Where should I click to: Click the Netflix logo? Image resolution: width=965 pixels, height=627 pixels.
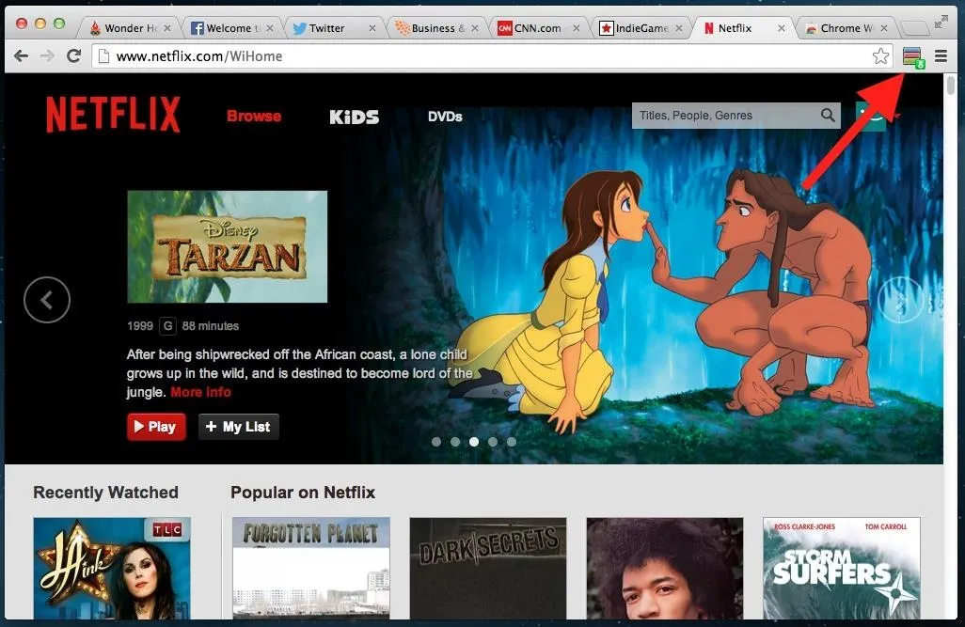click(113, 115)
